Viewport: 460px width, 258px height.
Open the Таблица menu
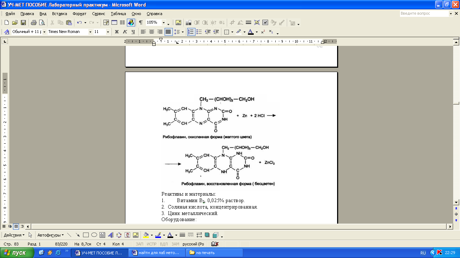(x=118, y=14)
